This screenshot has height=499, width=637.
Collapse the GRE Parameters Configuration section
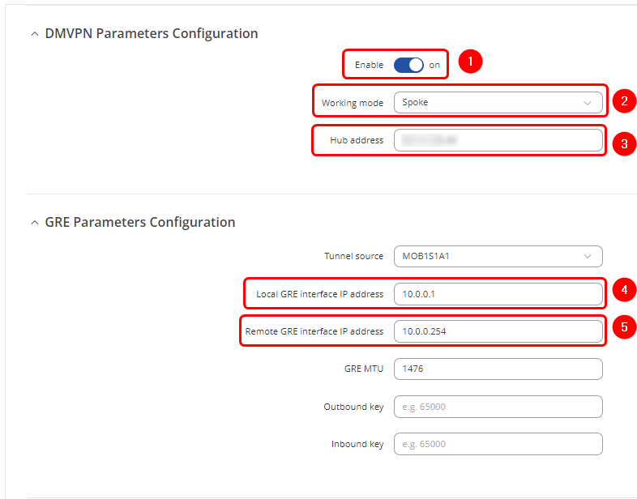pos(34,222)
